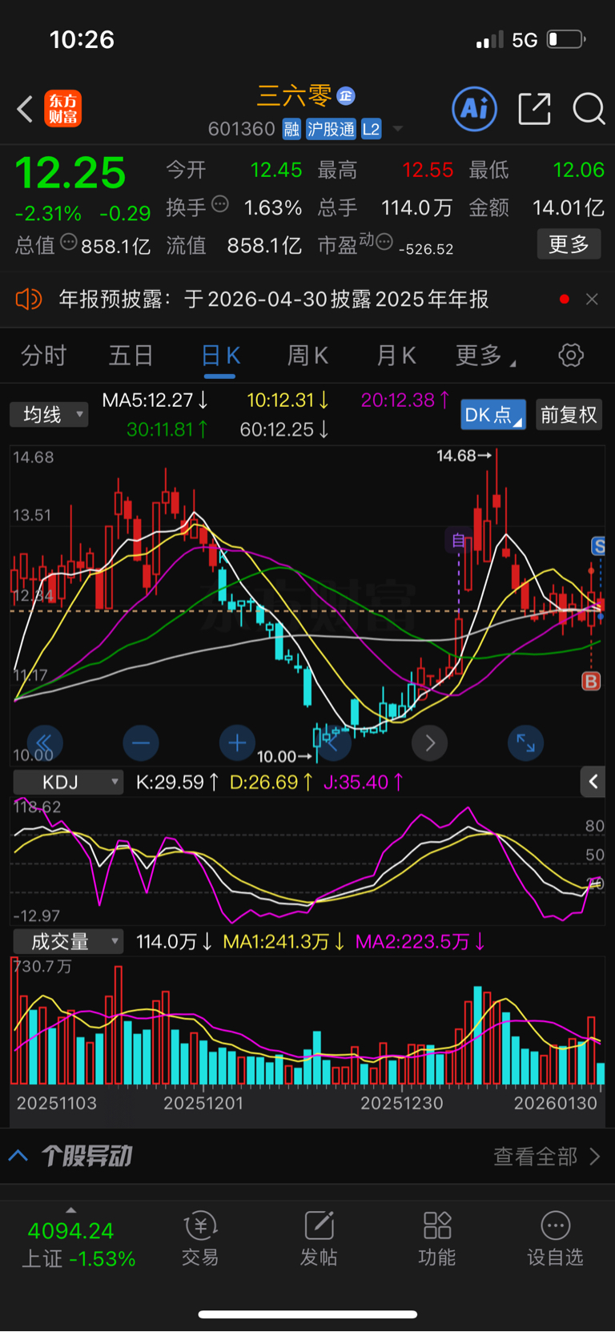615x1332 pixels.
Task: Tap the 三六零 stock name title
Action: [294, 96]
